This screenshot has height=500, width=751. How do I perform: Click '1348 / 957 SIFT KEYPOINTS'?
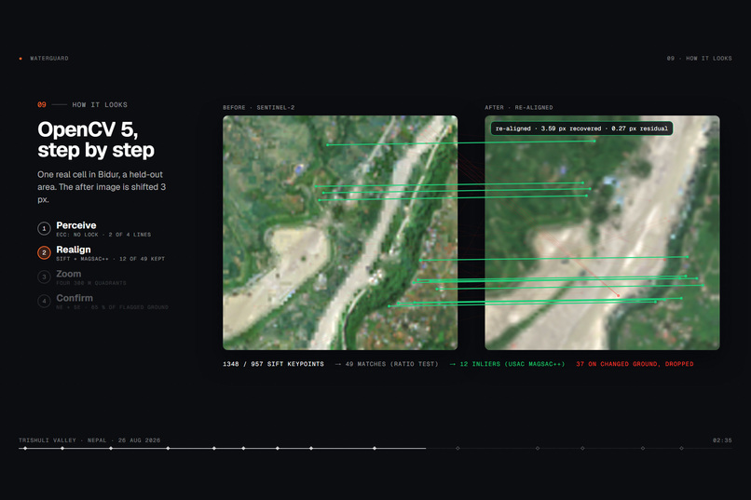point(273,364)
